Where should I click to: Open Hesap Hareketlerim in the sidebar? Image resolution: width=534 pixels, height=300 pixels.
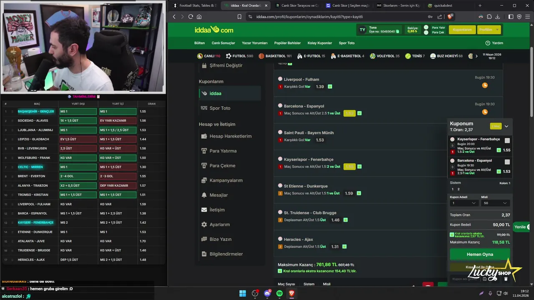click(230, 136)
